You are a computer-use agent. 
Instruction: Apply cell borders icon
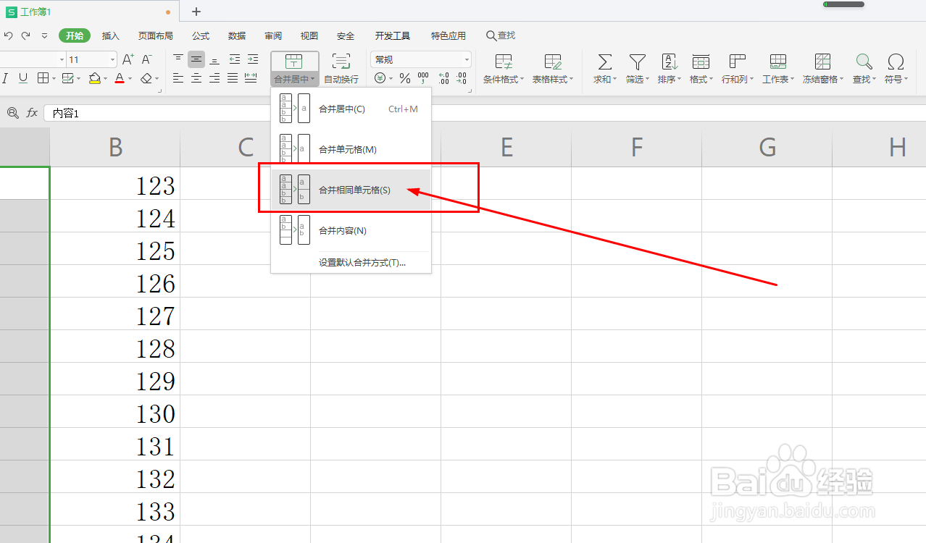tap(43, 78)
